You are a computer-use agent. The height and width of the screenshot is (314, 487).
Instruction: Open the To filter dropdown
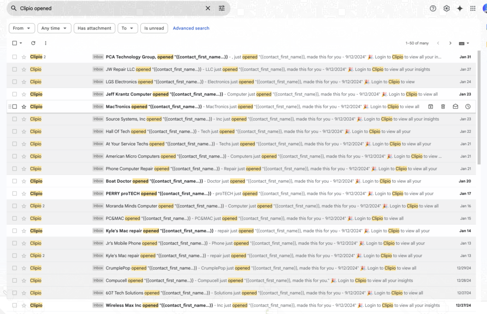(127, 29)
